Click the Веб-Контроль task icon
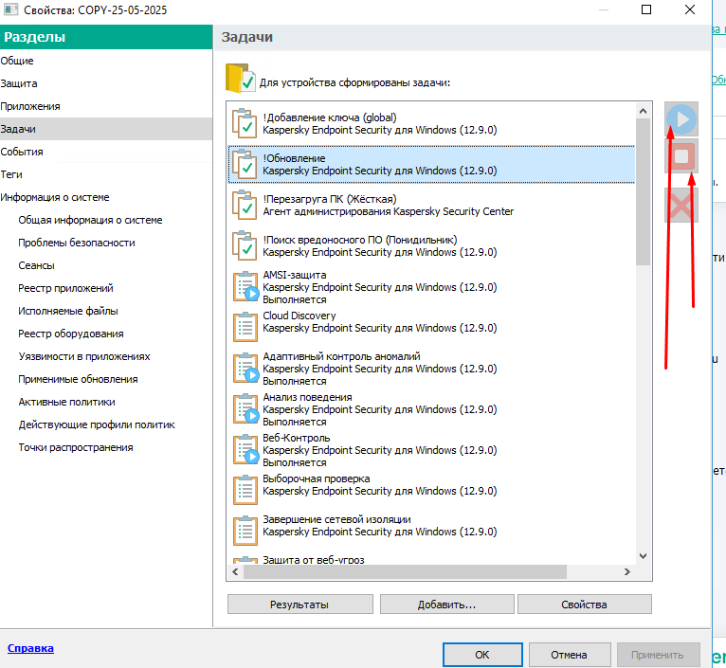The width and height of the screenshot is (726, 668). [x=245, y=449]
